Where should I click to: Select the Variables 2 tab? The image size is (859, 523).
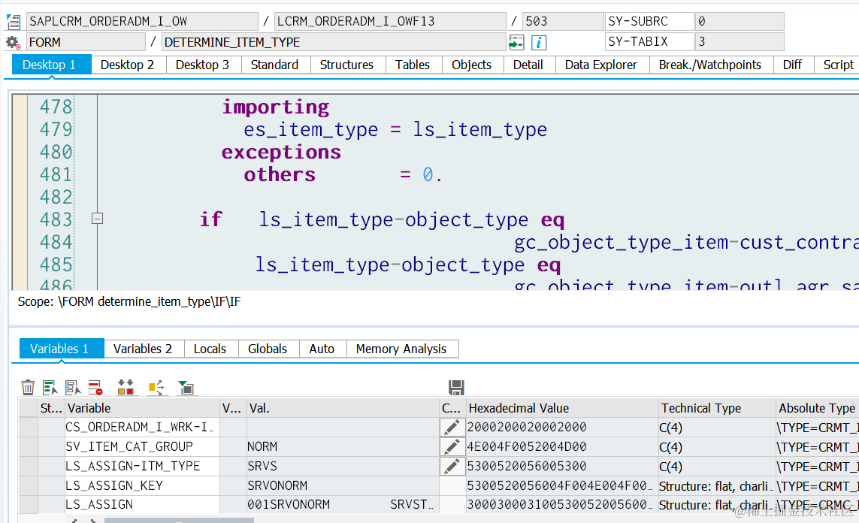point(143,349)
